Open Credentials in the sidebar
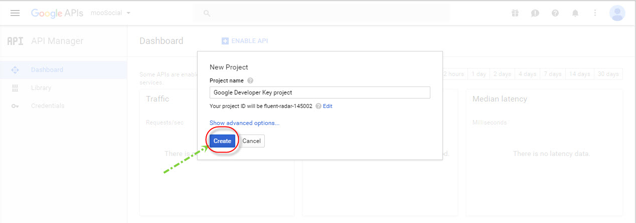Image resolution: width=636 pixels, height=223 pixels. coord(47,105)
